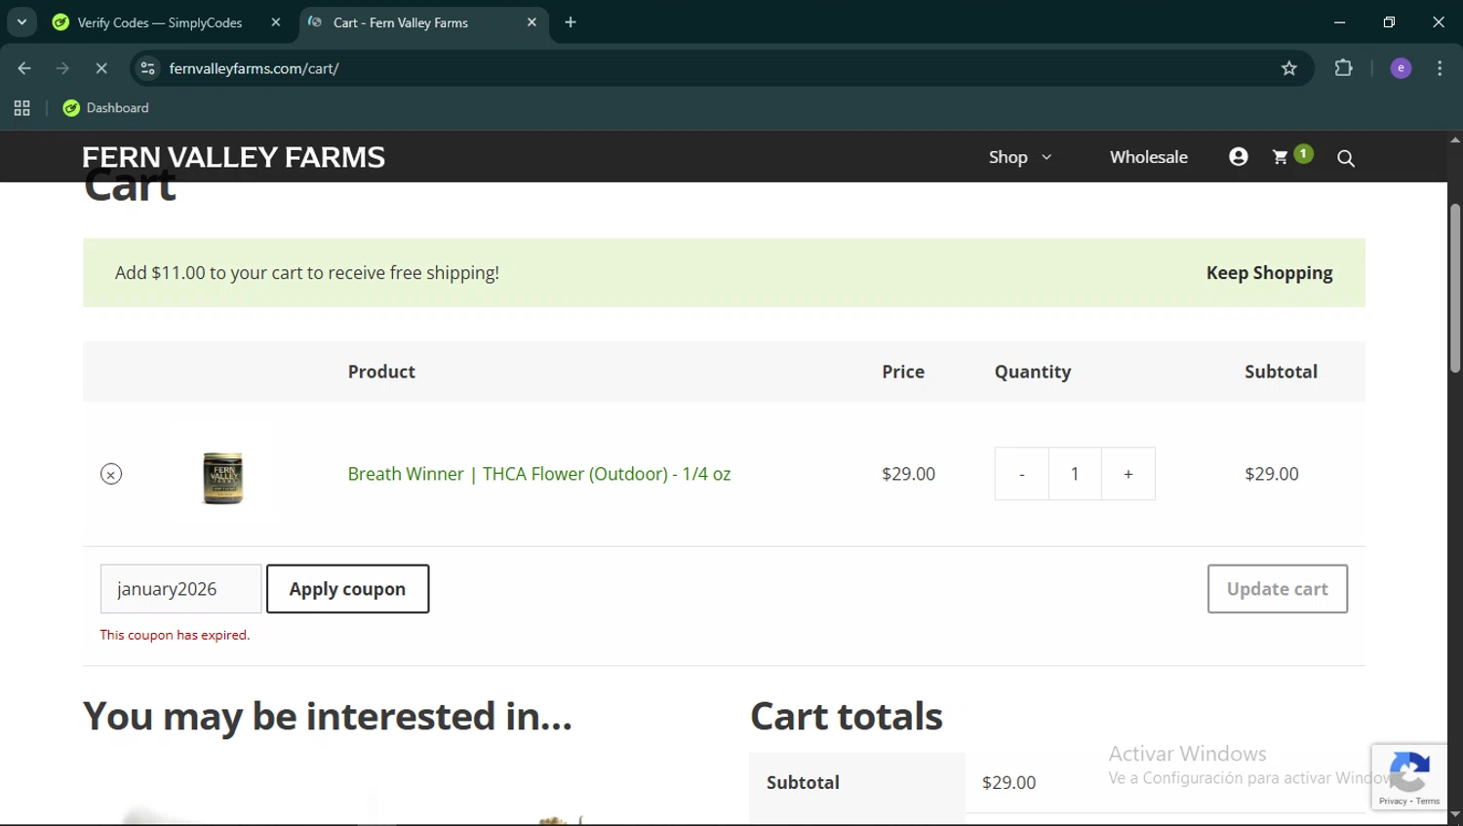Image resolution: width=1463 pixels, height=826 pixels.
Task: Click Keep Shopping link
Action: [1269, 273]
